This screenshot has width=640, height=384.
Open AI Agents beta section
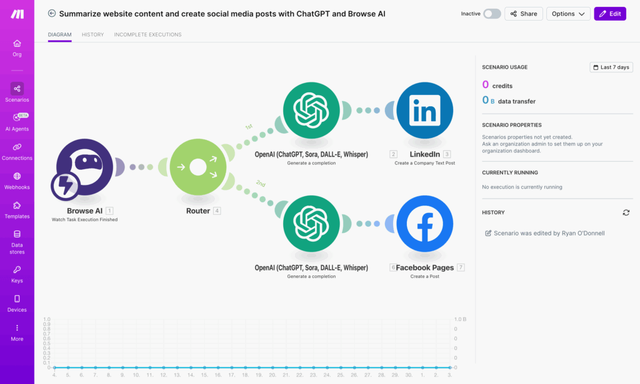tap(17, 122)
